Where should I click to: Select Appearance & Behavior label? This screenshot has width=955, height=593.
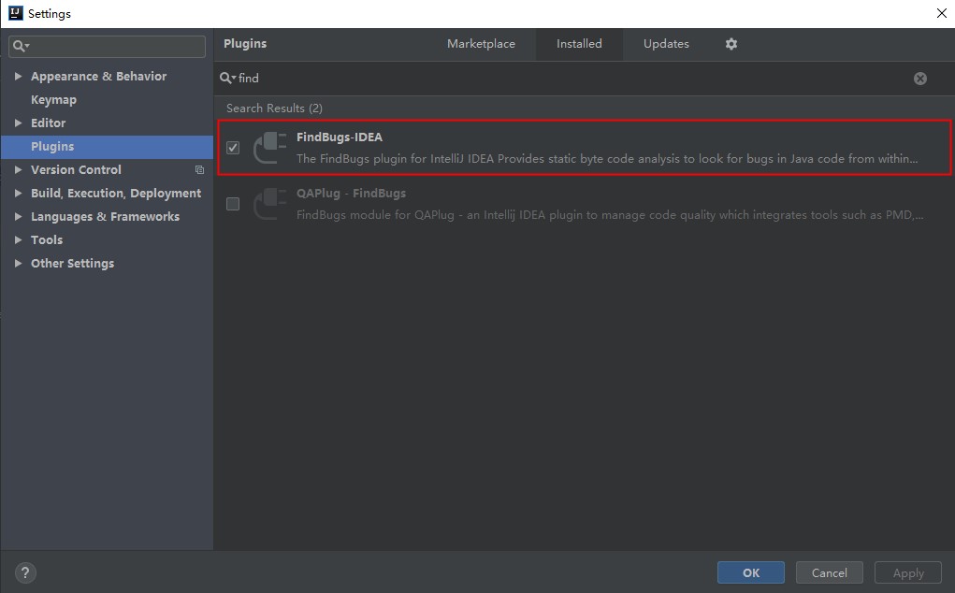[98, 76]
